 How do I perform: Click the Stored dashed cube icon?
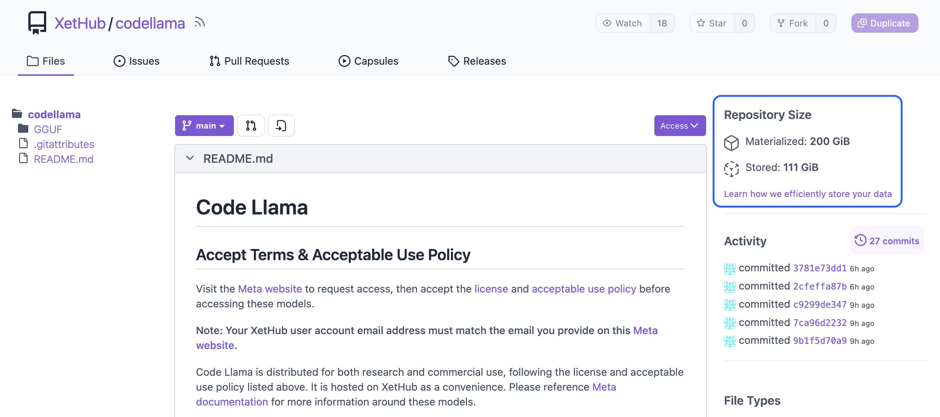coord(731,168)
